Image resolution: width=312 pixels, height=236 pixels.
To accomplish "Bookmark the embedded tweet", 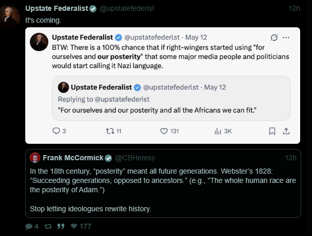I will tap(272, 131).
